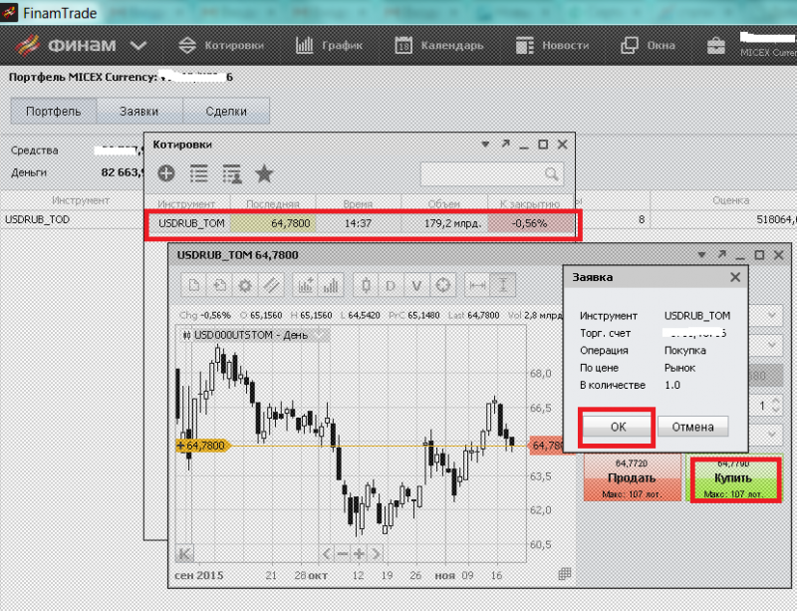Click the 64,7800 last price cell
This screenshot has width=797, height=611.
click(x=273, y=223)
